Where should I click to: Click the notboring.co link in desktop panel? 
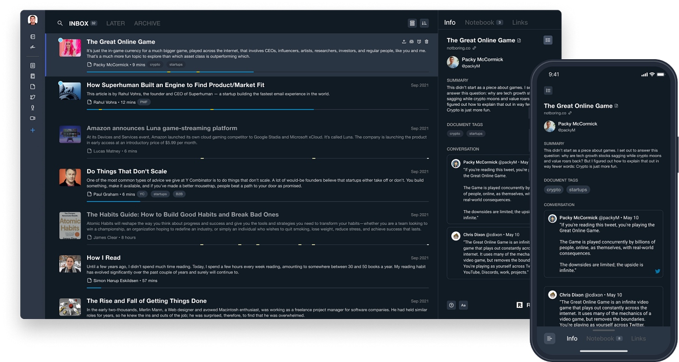pos(458,48)
